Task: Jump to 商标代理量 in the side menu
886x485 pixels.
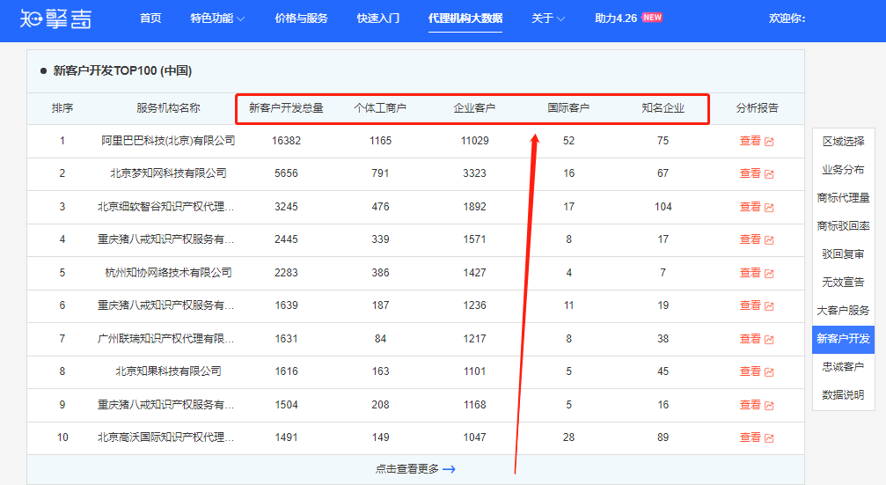Action: 843,198
